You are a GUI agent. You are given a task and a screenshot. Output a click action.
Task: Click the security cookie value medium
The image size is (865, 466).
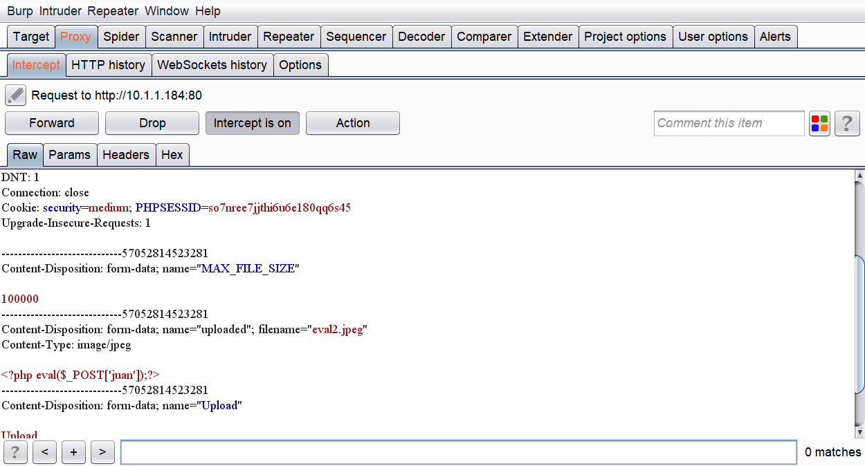tap(110, 207)
